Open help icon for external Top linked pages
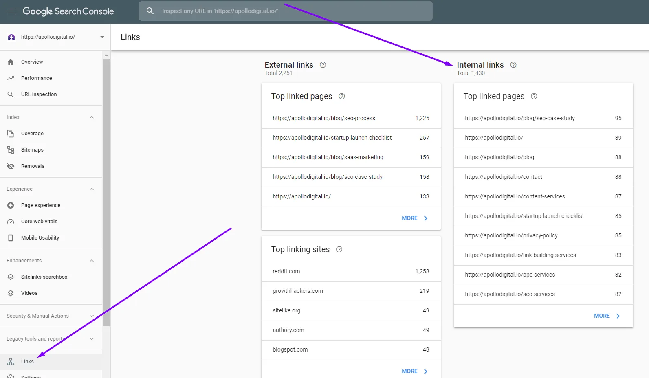Image resolution: width=649 pixels, height=378 pixels. pyautogui.click(x=342, y=96)
